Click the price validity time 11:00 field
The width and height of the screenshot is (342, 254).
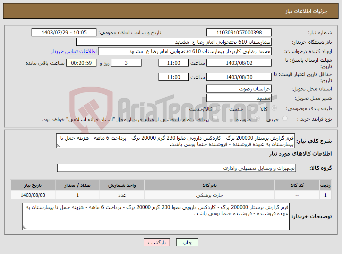pos(173,77)
